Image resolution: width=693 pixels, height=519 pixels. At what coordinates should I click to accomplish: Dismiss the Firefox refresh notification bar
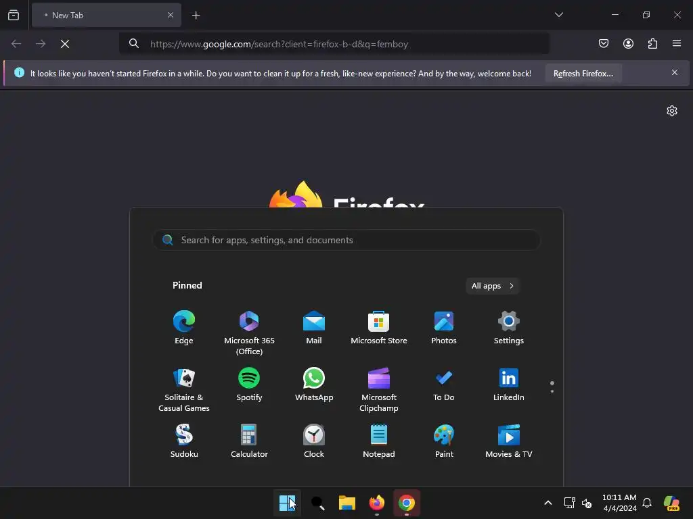coord(675,72)
